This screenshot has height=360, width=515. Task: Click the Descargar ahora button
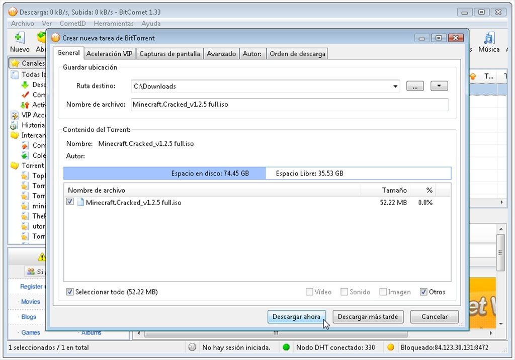297,317
